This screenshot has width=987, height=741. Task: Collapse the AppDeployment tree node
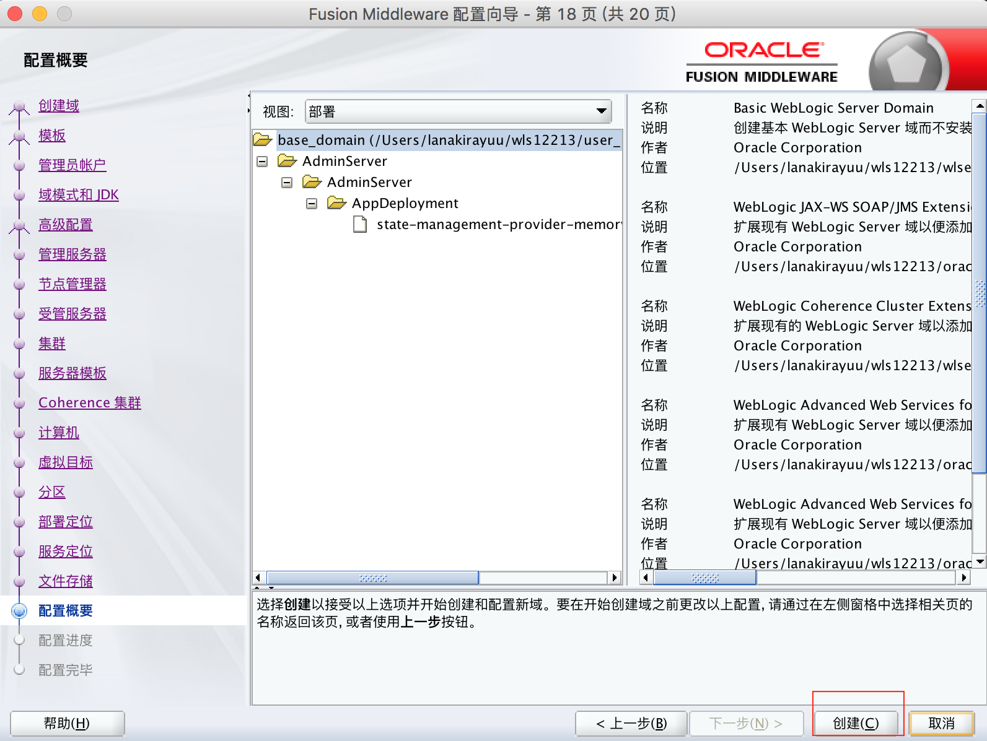312,204
